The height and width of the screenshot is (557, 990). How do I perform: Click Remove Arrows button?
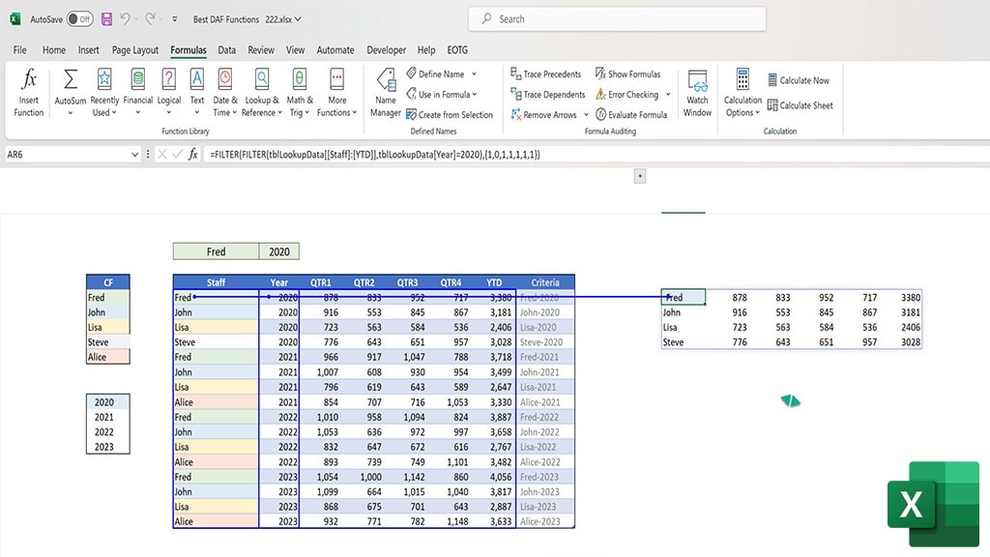pos(543,114)
